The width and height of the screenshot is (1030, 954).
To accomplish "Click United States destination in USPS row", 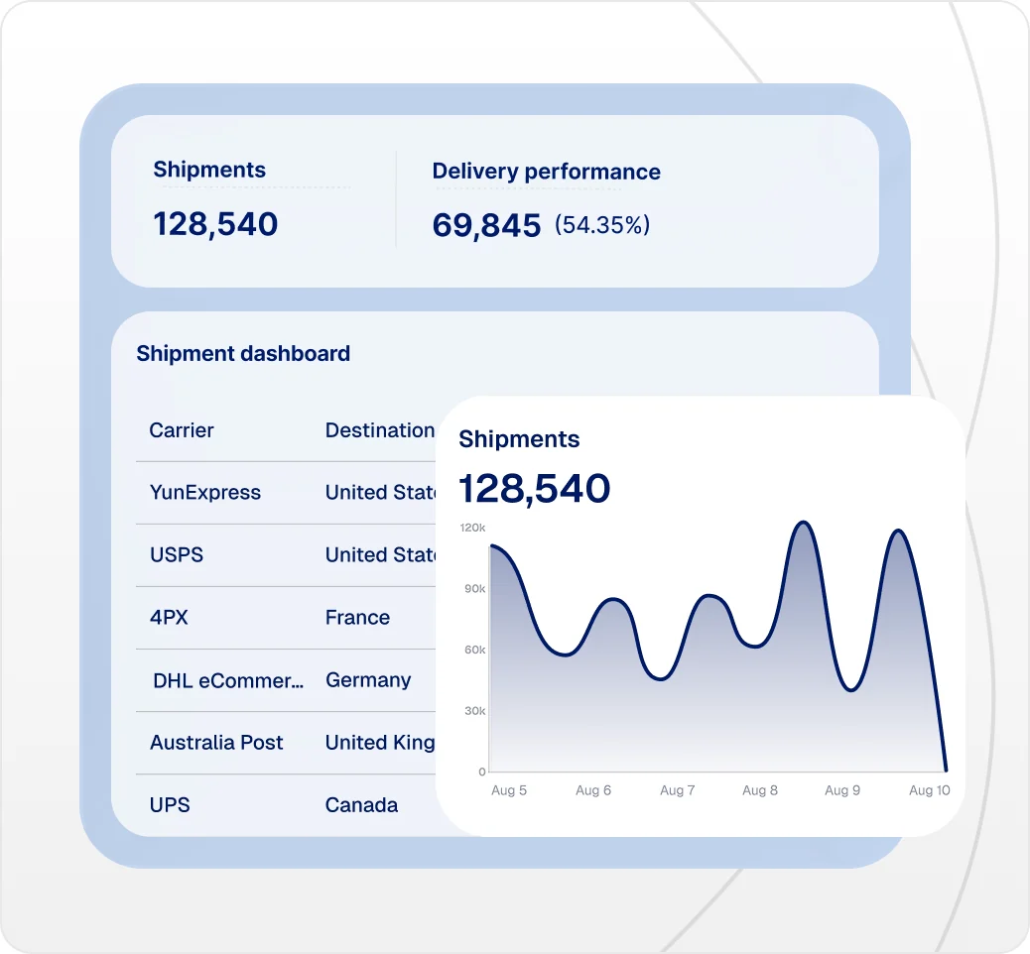I will [x=380, y=554].
